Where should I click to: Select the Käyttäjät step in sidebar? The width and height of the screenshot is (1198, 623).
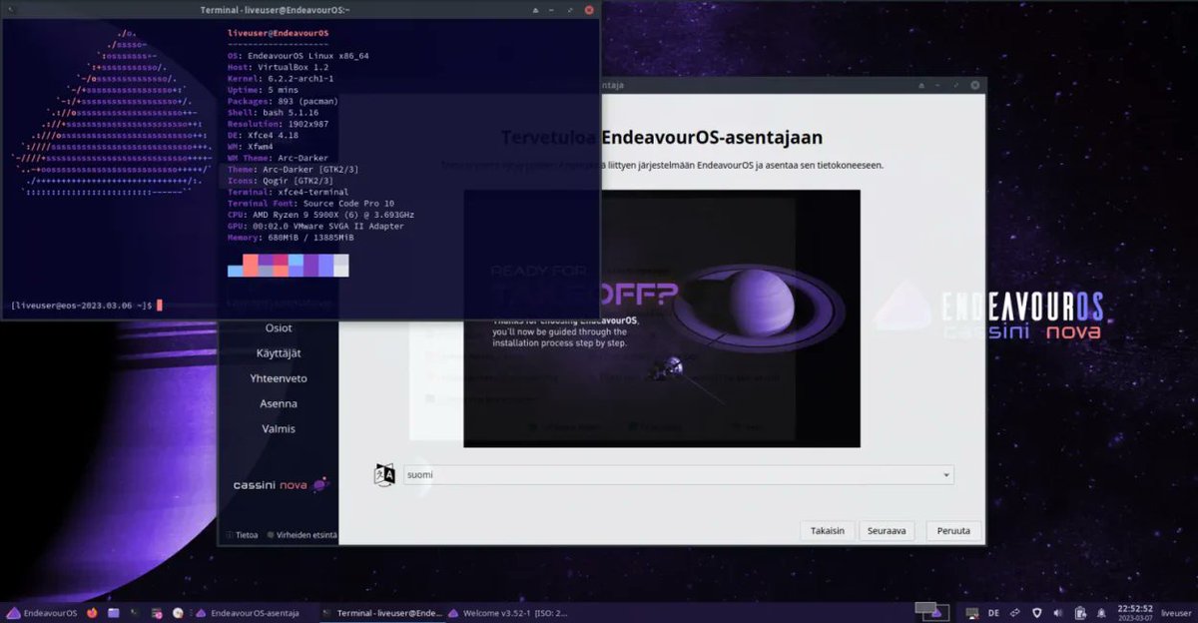point(279,353)
